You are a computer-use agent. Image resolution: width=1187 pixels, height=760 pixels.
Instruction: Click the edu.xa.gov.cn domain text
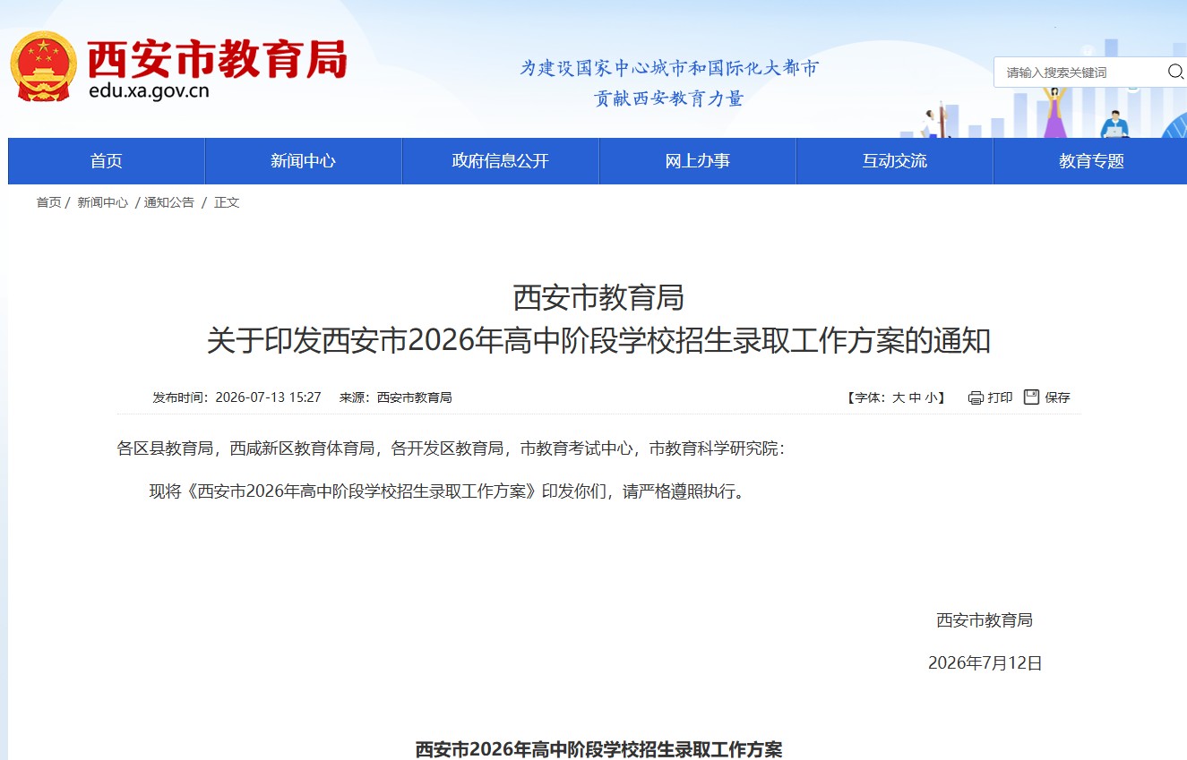click(x=149, y=90)
